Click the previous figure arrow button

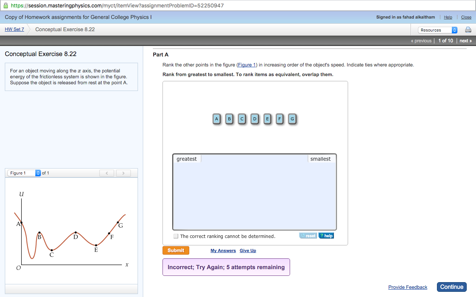tap(107, 173)
